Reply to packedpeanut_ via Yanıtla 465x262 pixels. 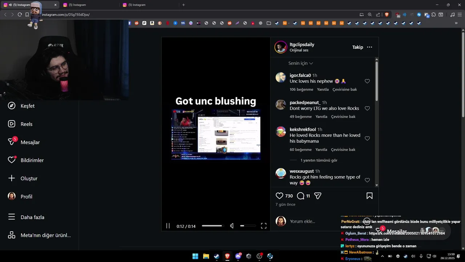[321, 117]
